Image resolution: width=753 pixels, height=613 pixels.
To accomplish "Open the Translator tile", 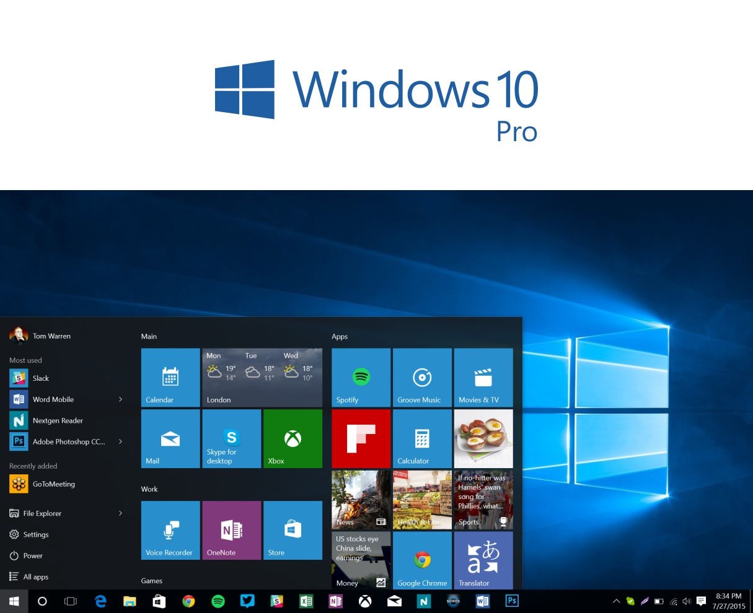I will (483, 560).
